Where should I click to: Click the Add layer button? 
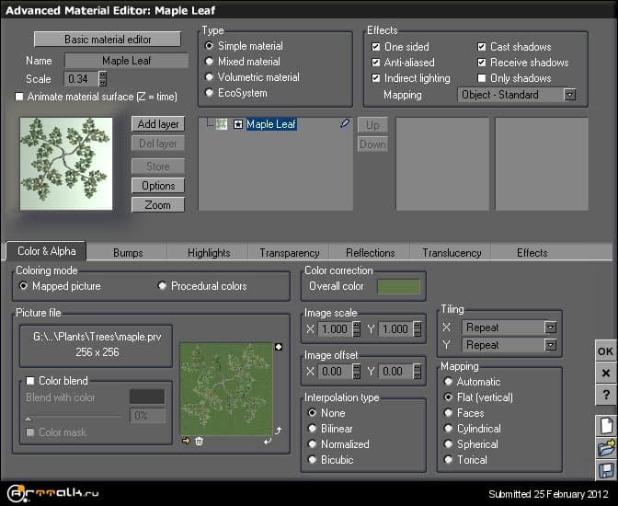coord(157,124)
